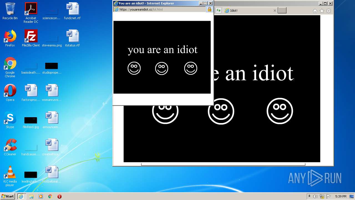Open the Action Center flag icon
This screenshot has height=200, width=355.
[329, 196]
